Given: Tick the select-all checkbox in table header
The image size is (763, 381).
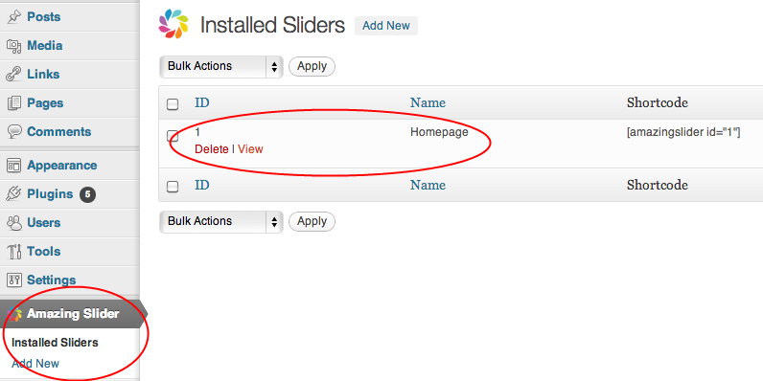Looking at the screenshot, I should [x=173, y=104].
